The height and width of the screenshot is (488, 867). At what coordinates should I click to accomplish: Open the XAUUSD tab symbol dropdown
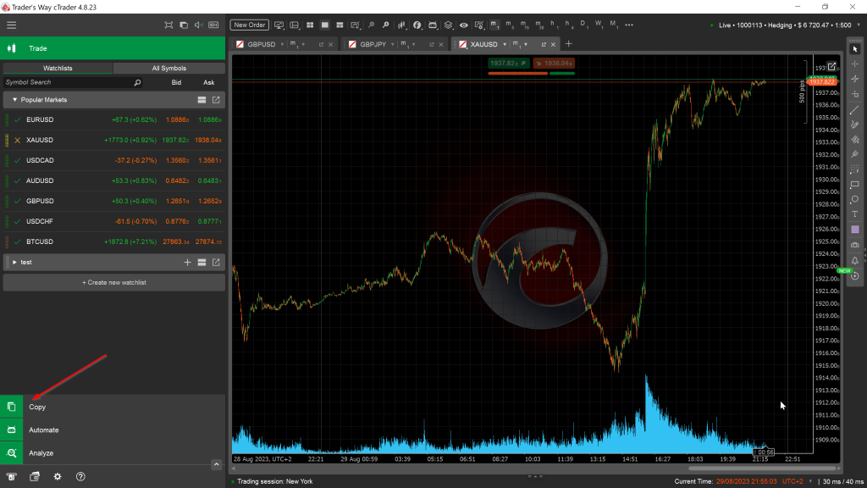tap(504, 44)
